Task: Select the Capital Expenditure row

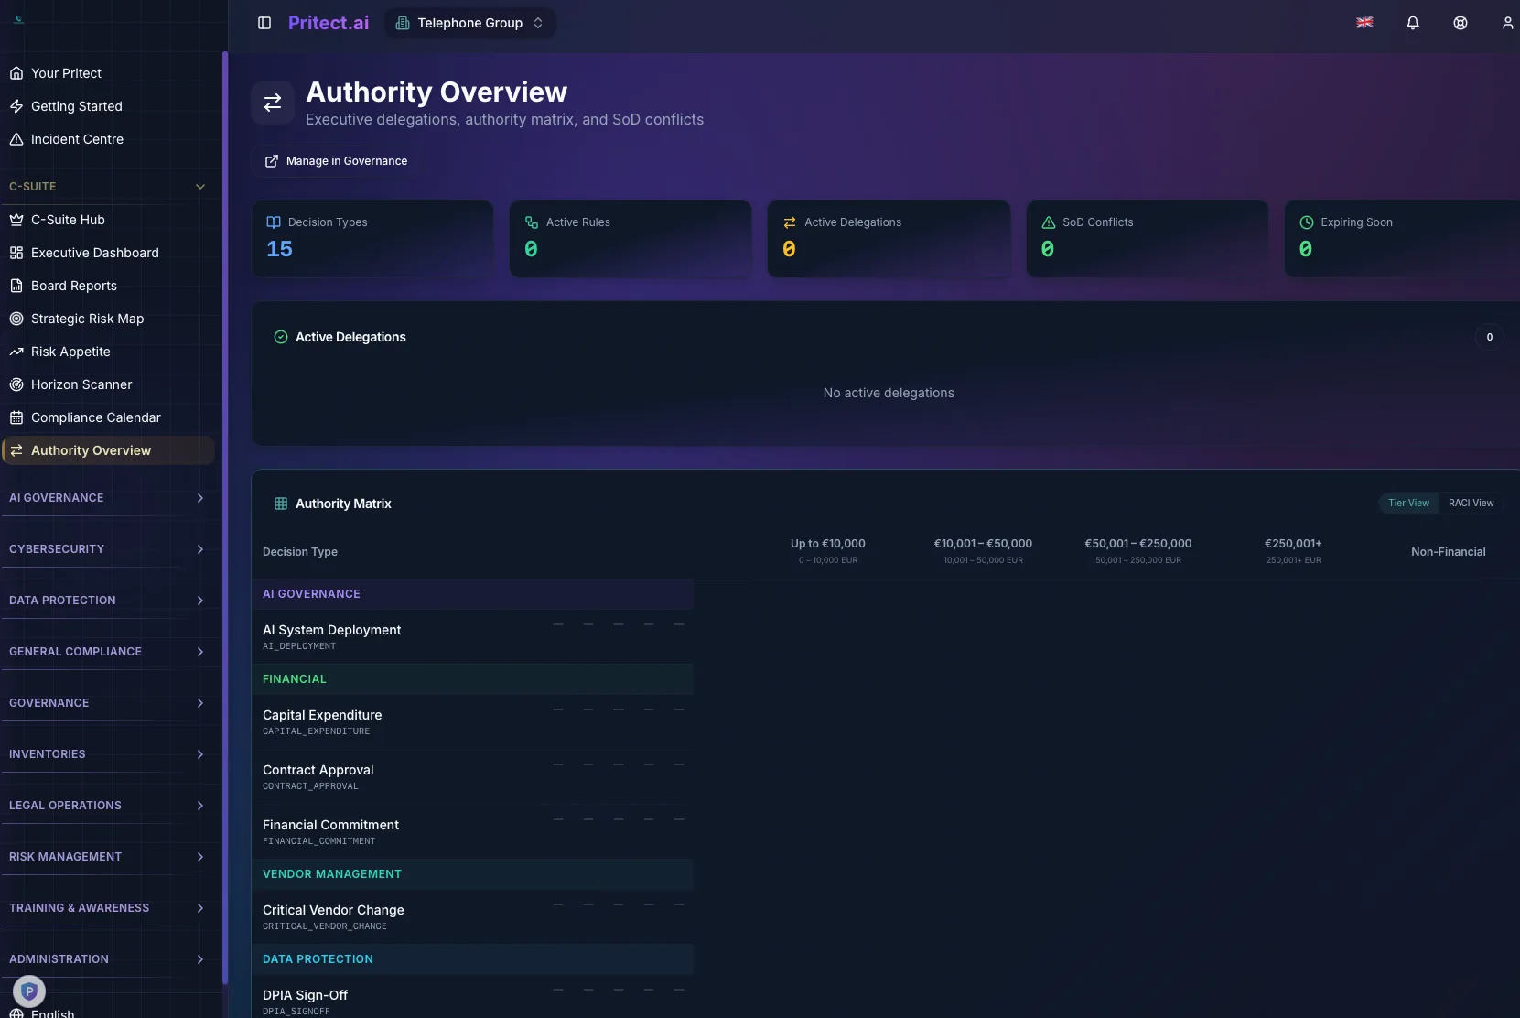Action: point(473,722)
